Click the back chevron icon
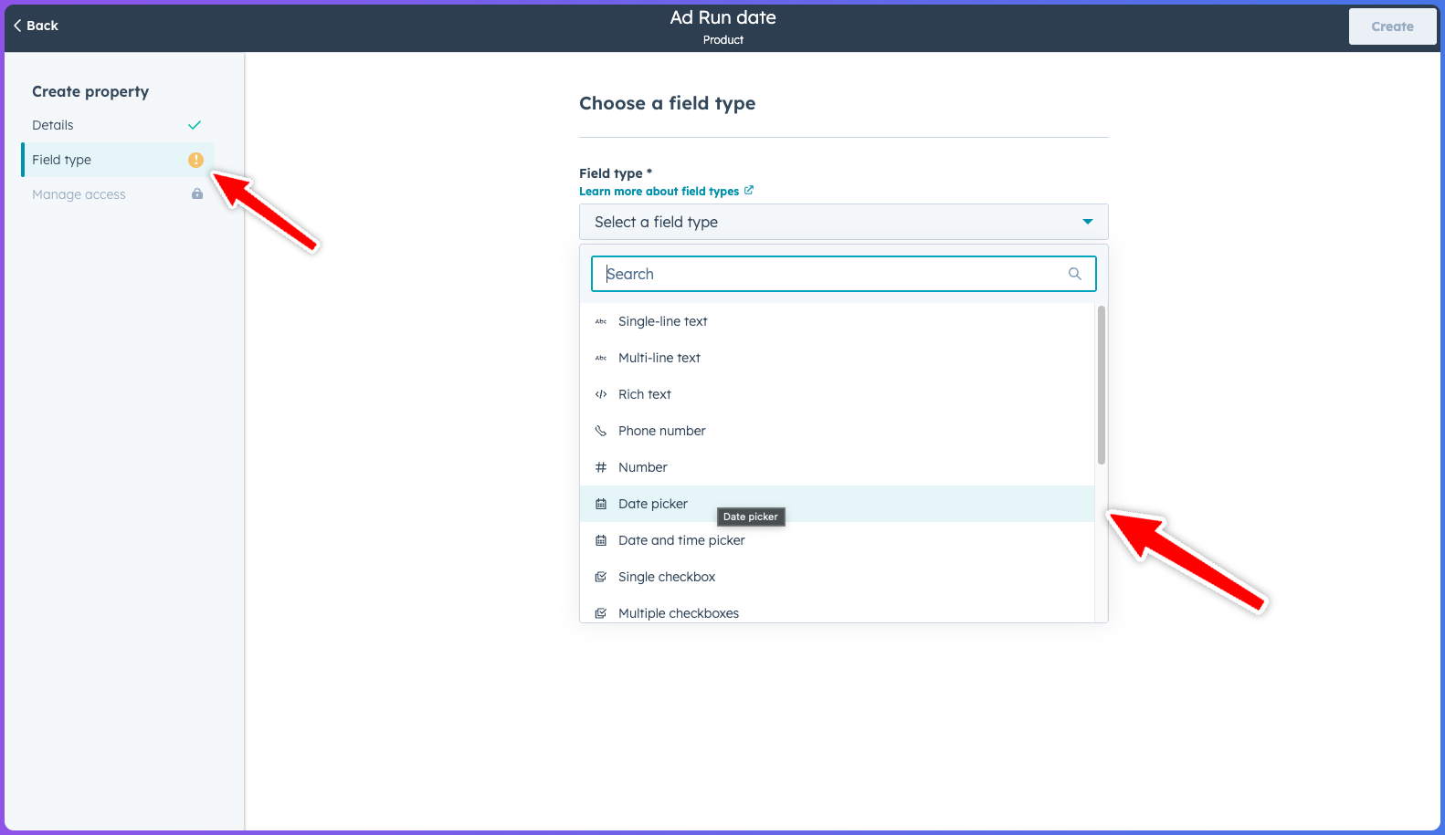 pyautogui.click(x=17, y=26)
